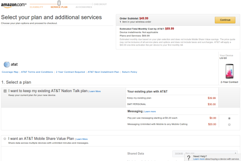The image size is (241, 161).
Task: Choose pay per use messaging option
Action: point(229,118)
